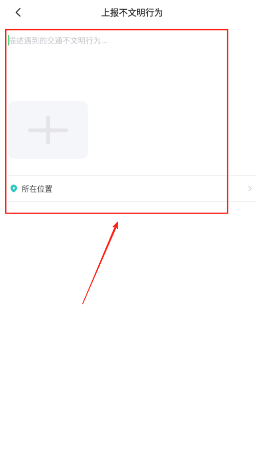Screen dimensions: 264x458
Task: Expand the 所在位置 row
Action: click(132, 189)
